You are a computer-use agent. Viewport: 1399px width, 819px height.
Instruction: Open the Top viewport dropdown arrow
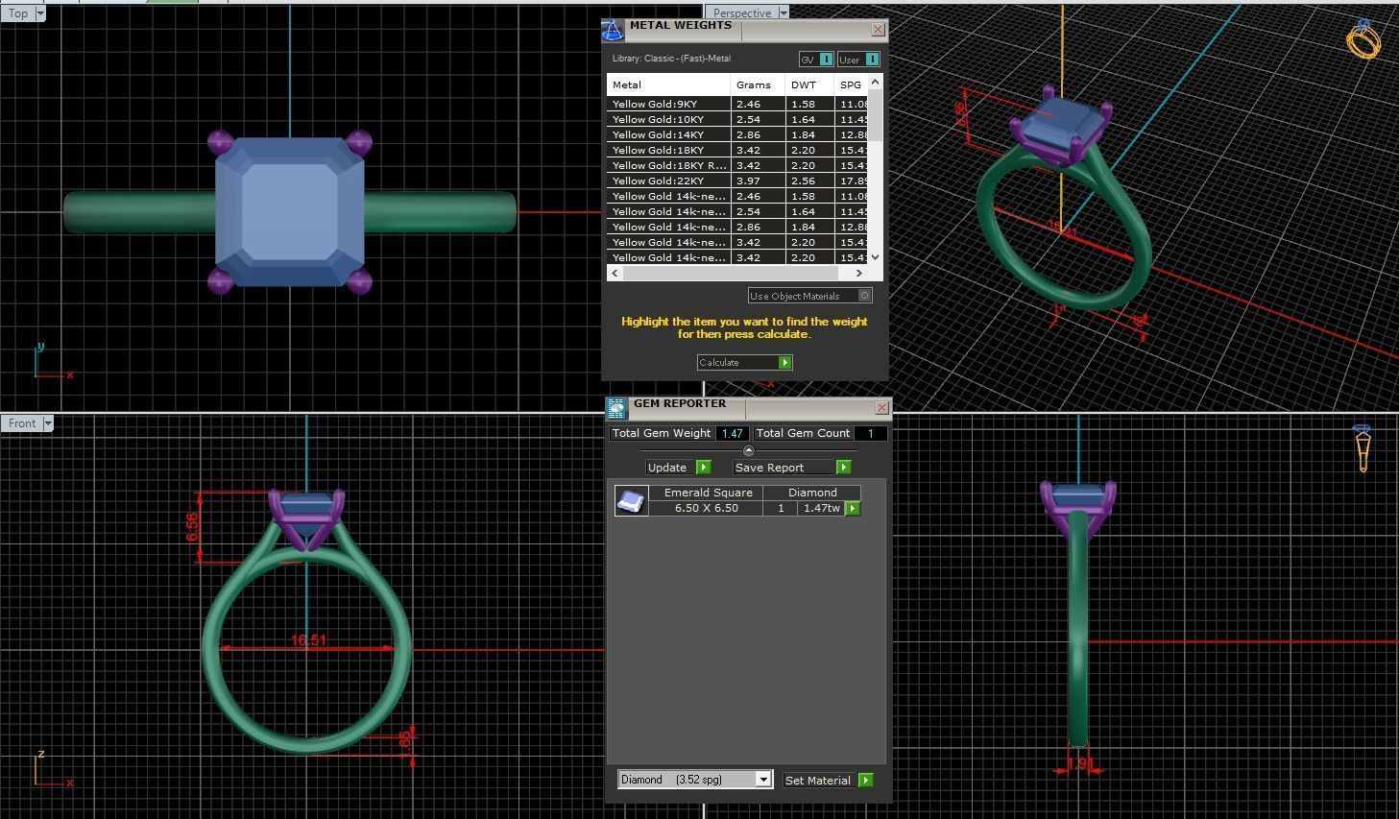pyautogui.click(x=39, y=13)
